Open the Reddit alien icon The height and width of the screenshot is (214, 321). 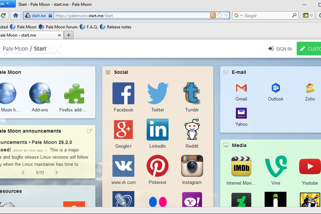click(192, 129)
